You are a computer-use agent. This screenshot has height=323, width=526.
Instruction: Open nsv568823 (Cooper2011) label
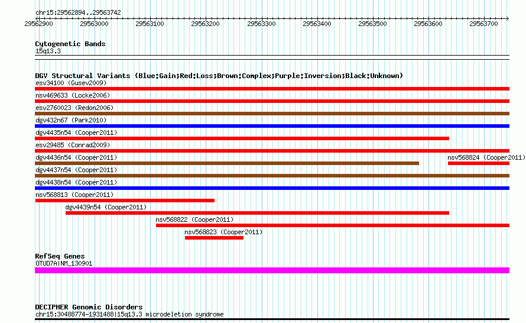(223, 232)
